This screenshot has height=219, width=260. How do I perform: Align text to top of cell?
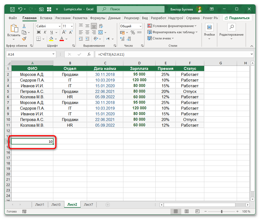pyautogui.click(x=81, y=26)
